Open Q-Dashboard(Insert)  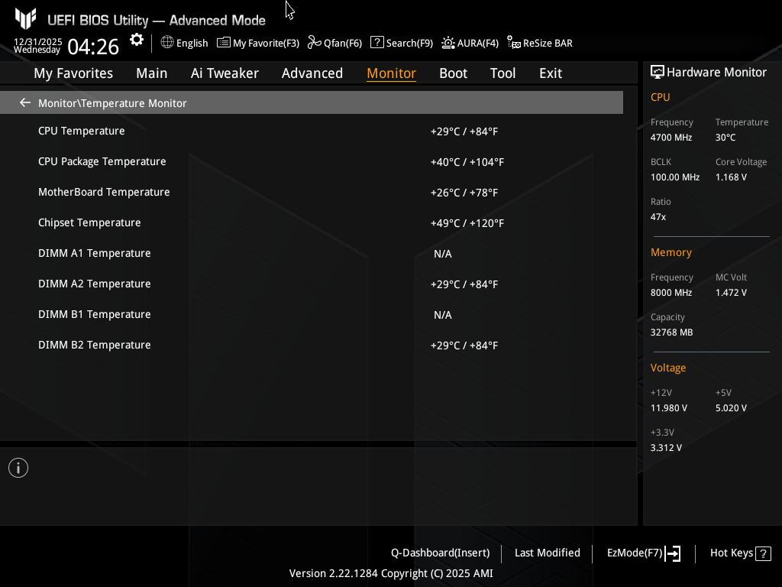(440, 553)
